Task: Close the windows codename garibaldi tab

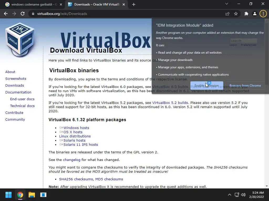Action: 61,4
